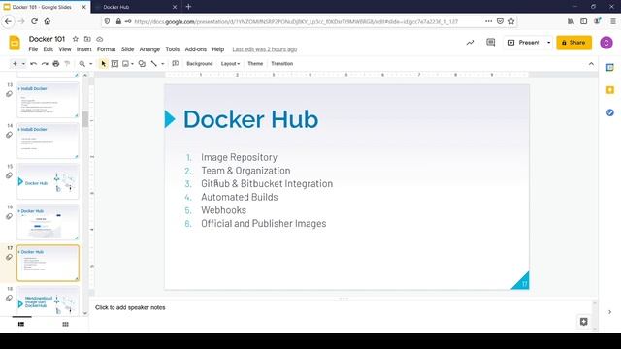Screen dimensions: 621x349
Task: Open the Calendar side panel icon
Action: click(x=610, y=67)
